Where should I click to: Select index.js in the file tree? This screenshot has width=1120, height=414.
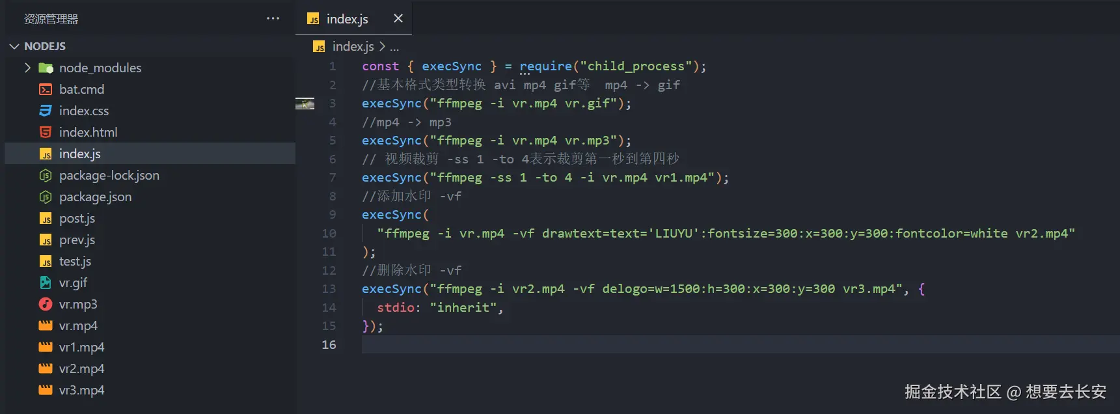[150, 154]
